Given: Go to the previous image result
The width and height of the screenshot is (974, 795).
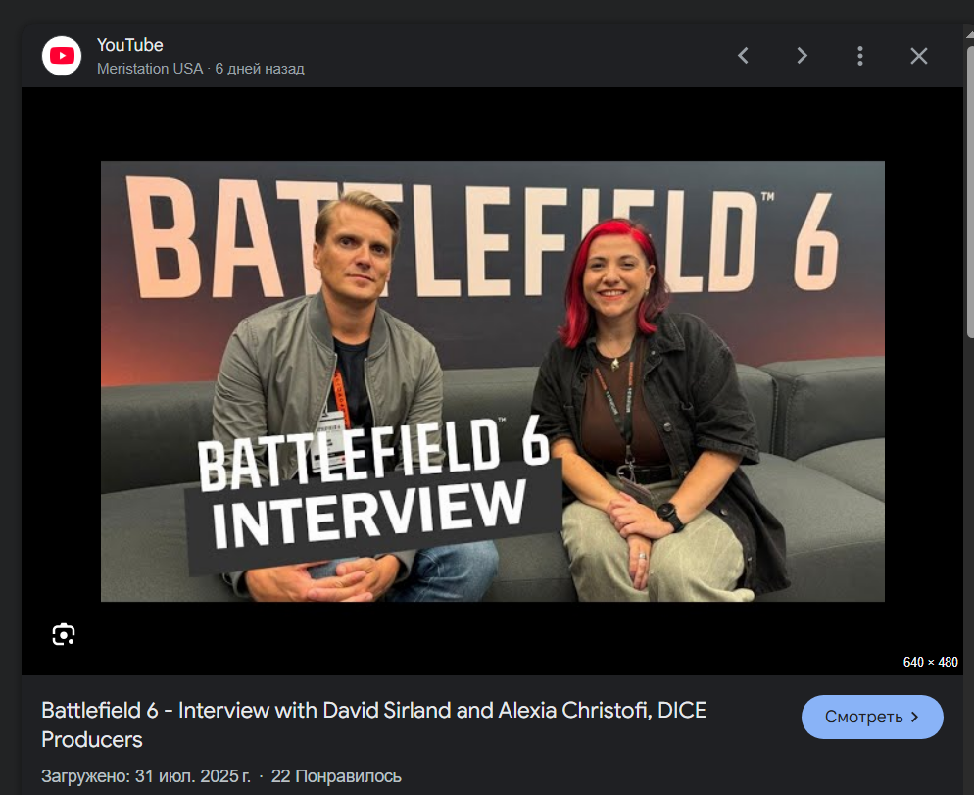Looking at the screenshot, I should pos(743,56).
